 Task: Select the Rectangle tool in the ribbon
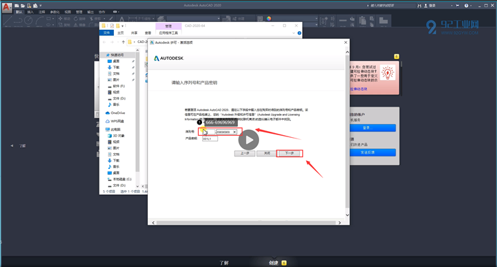[48, 19]
